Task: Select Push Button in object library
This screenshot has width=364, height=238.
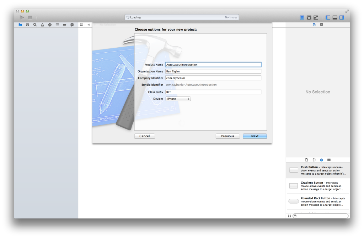Action: coord(318,170)
